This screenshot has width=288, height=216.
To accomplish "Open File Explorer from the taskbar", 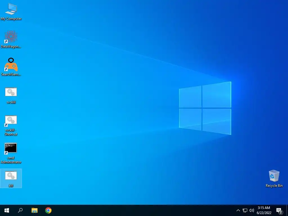I will click(34, 210).
